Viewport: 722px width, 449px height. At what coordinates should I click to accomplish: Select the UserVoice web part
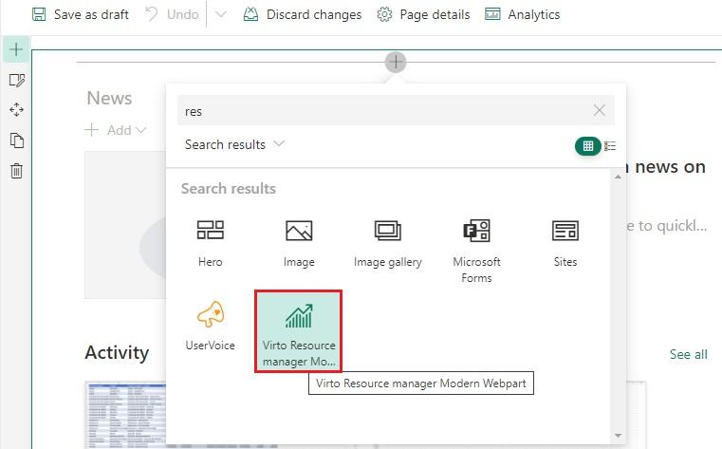click(211, 326)
